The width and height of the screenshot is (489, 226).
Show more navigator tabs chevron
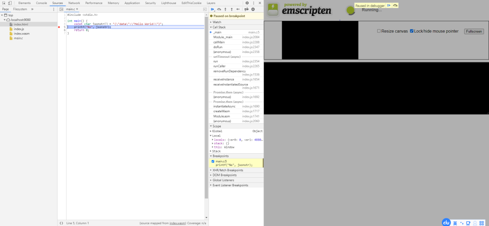(32, 9)
